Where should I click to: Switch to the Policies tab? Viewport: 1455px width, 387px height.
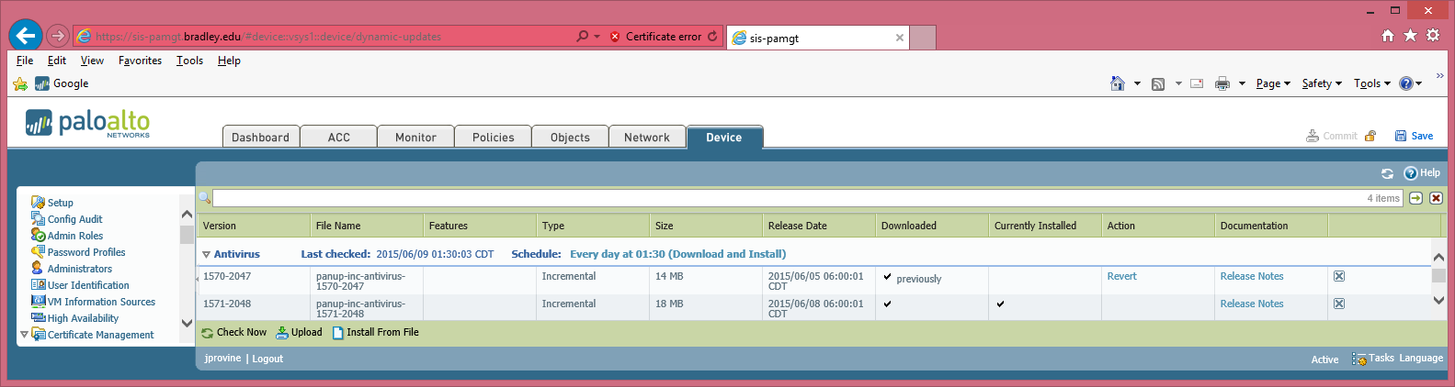click(x=493, y=138)
